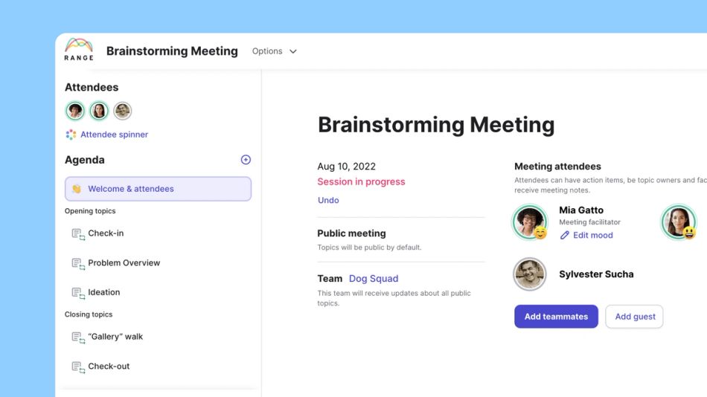Click the Closing topics section label

(89, 314)
